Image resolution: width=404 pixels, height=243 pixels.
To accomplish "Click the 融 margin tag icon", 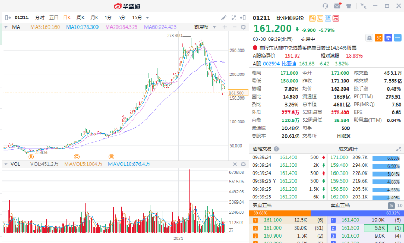I will [312, 18].
